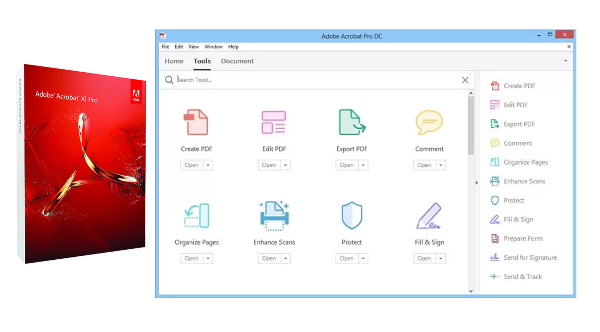This screenshot has width=600, height=332.
Task: Select Comment icon in right sidebar
Action: coord(495,143)
